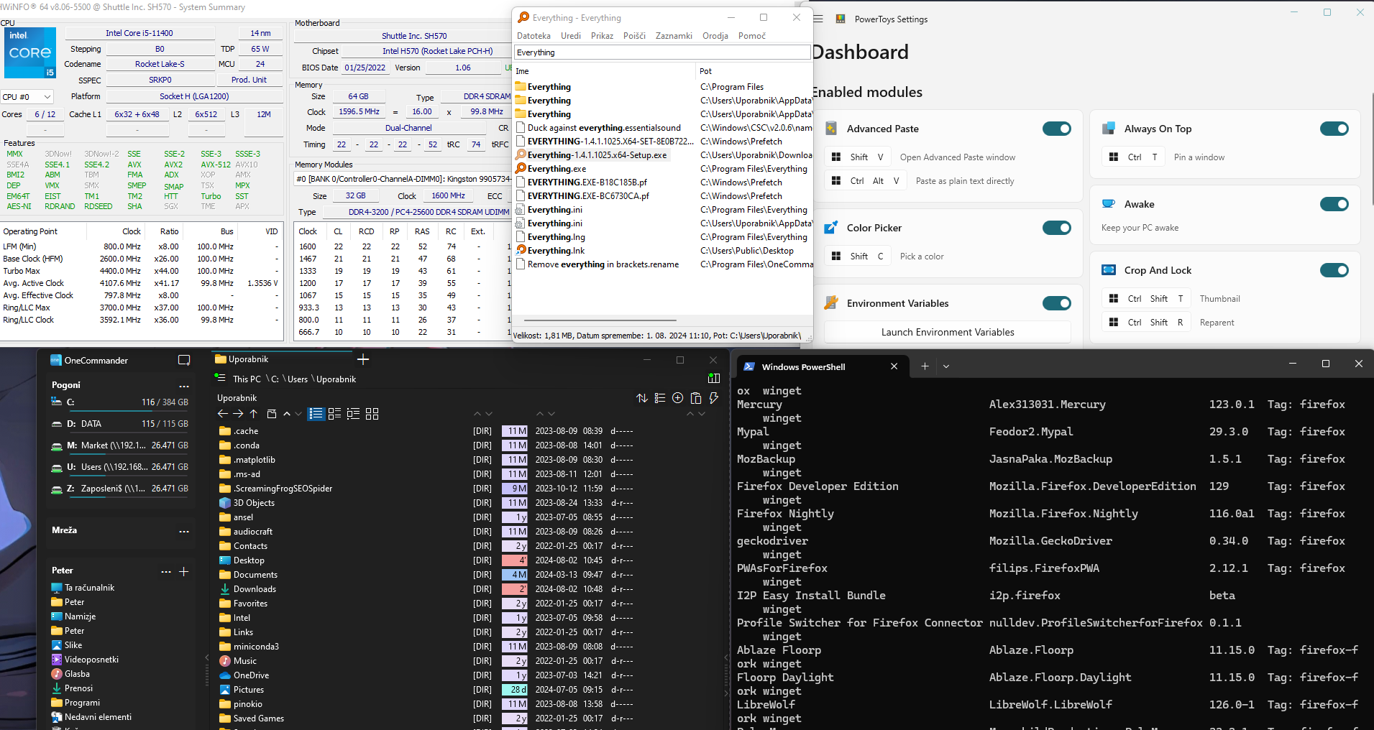Open the Pogoni section options menu
The width and height of the screenshot is (1374, 730).
[x=184, y=386]
